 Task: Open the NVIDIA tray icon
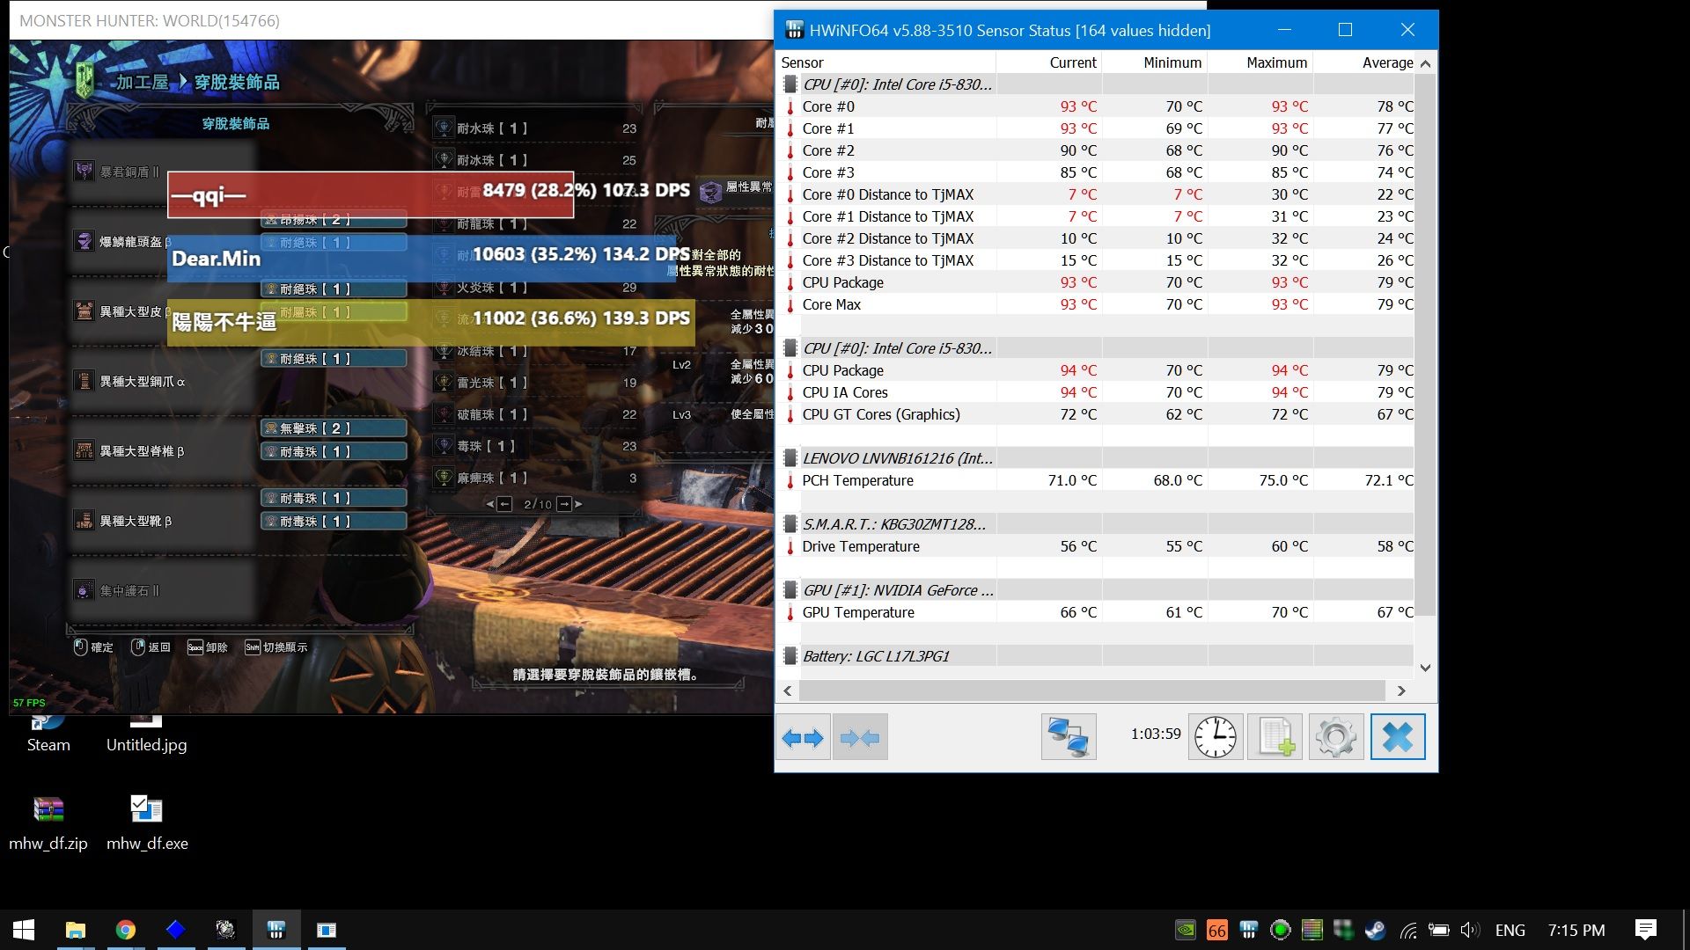[x=1186, y=930]
